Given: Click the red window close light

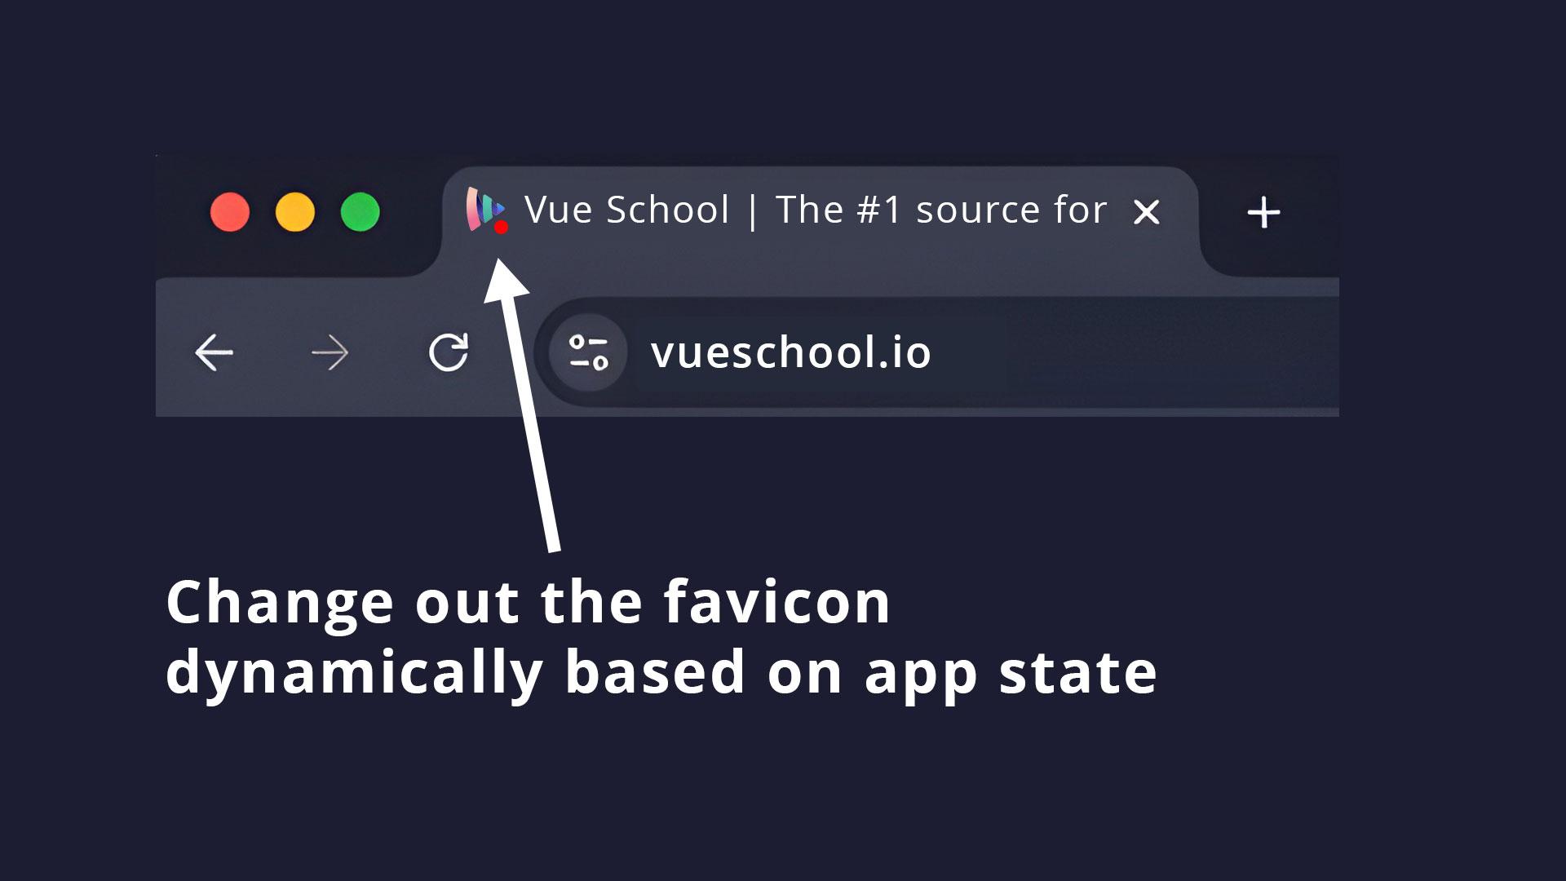Looking at the screenshot, I should (x=230, y=212).
